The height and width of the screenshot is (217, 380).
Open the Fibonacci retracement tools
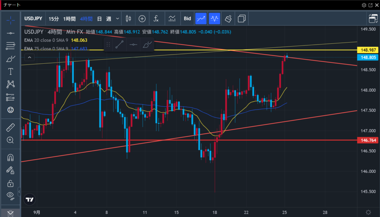point(10,46)
